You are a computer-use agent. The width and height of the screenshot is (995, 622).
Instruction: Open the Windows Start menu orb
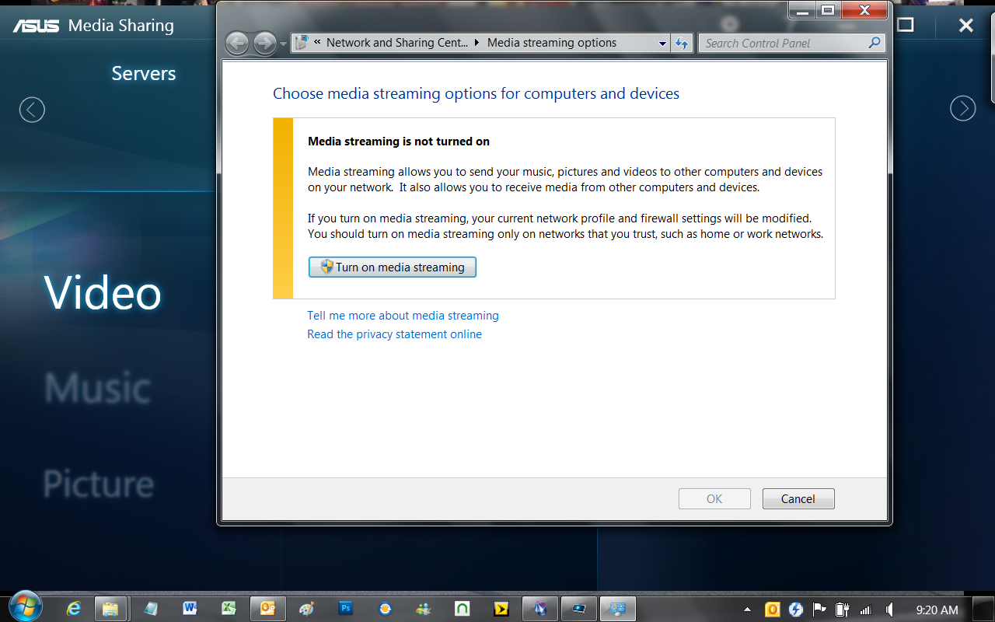point(26,606)
